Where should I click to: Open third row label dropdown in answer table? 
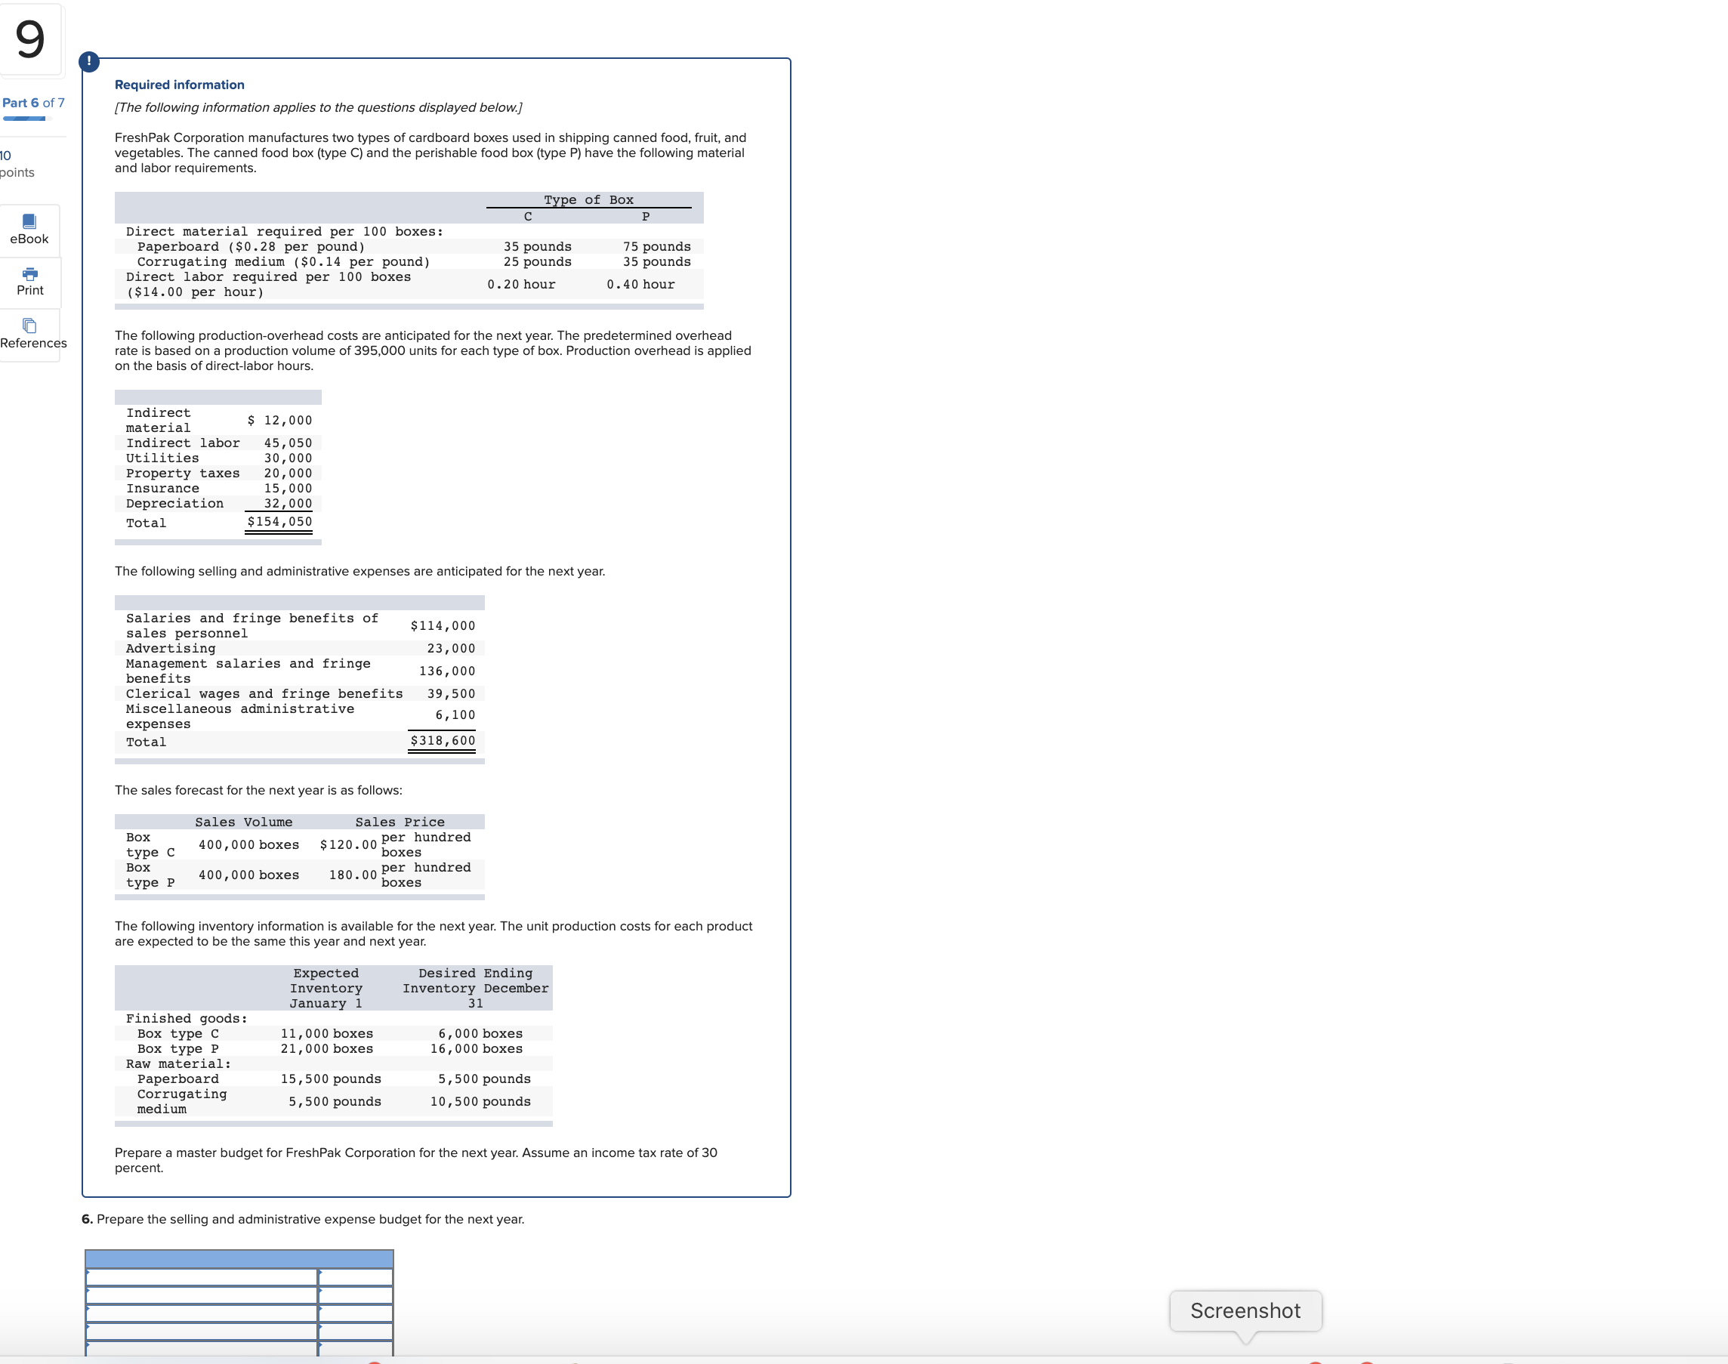click(201, 1313)
